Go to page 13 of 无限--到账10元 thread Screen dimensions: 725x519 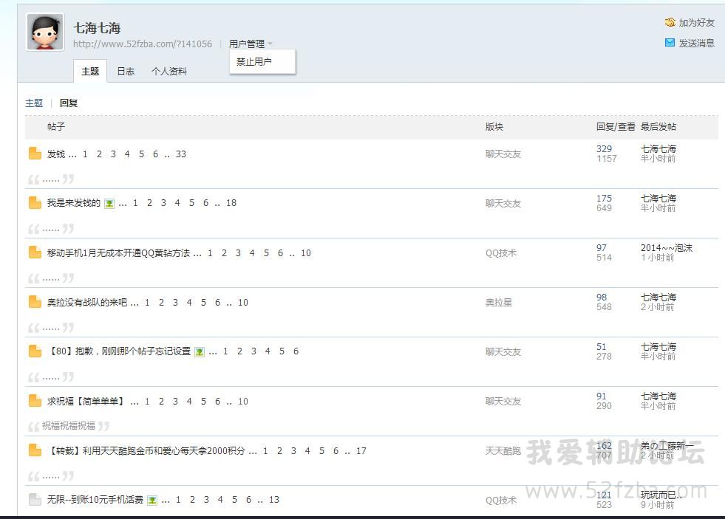273,500
